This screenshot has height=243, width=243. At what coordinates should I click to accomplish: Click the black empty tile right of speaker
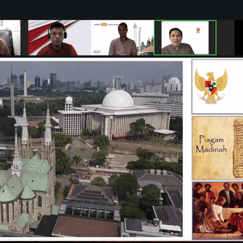(x=238, y=38)
